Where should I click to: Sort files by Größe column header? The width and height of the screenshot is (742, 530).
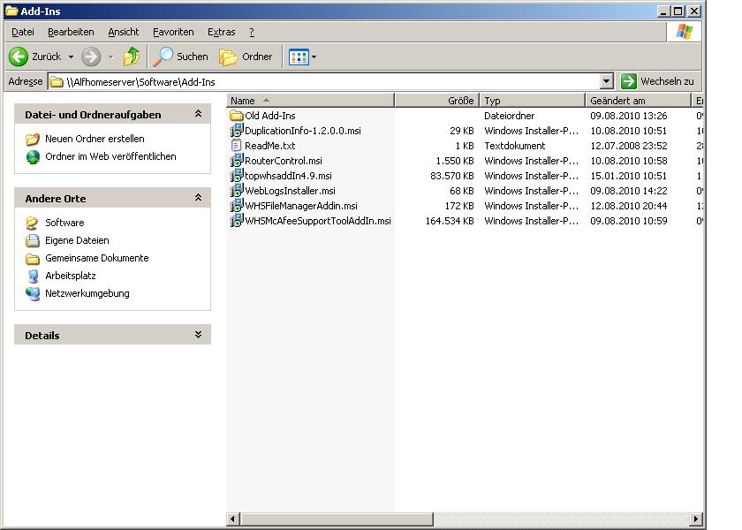click(x=436, y=101)
